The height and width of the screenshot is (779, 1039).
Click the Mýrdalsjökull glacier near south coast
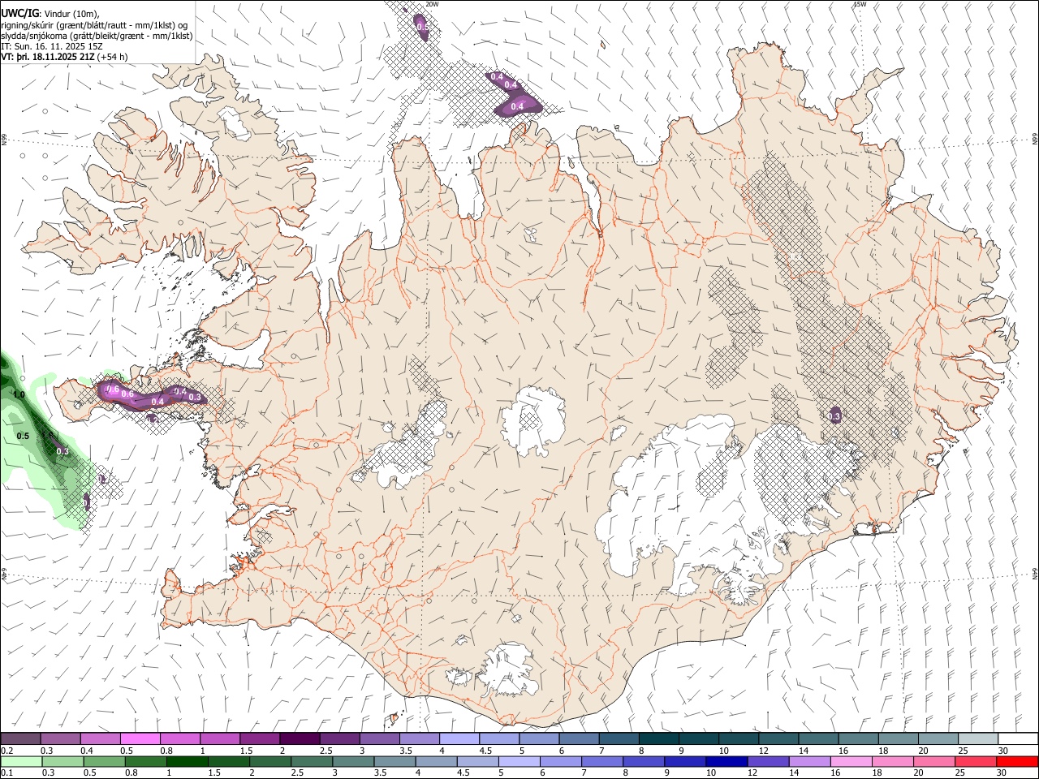[x=509, y=671]
